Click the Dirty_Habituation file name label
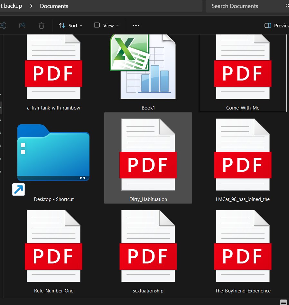Screen dimensions: 289x305 click(148, 199)
